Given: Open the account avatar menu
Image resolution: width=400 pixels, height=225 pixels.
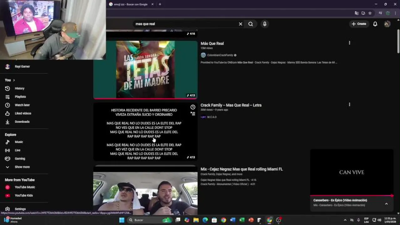Looking at the screenshot, I should pos(387,24).
